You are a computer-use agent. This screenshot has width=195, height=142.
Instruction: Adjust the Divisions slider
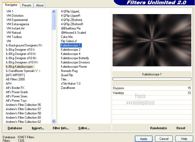coord(152,88)
